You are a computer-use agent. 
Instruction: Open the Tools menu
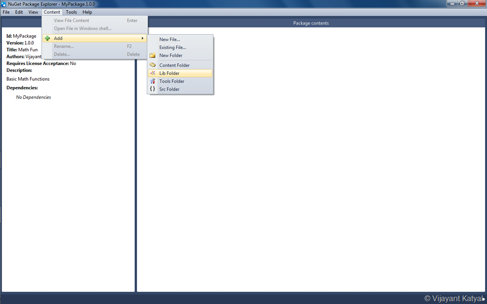coord(71,12)
